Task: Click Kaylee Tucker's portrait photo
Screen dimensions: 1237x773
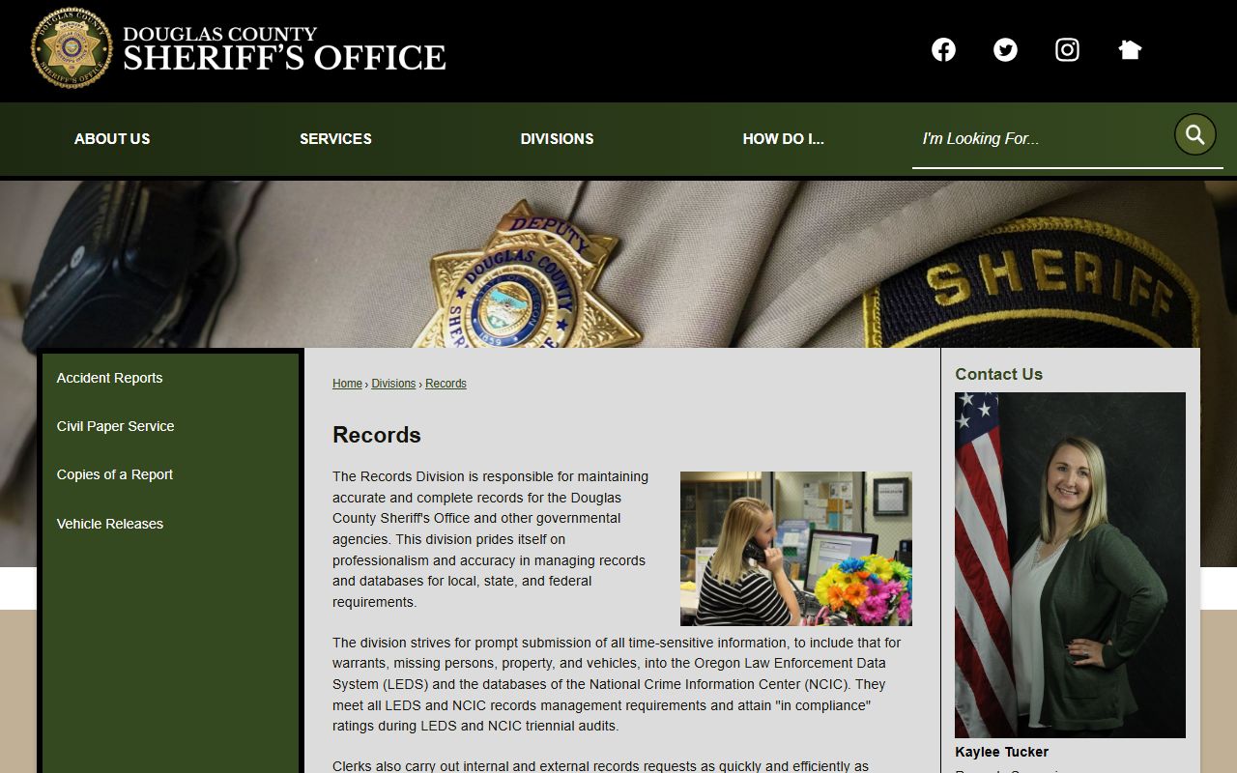Action: 1070,565
